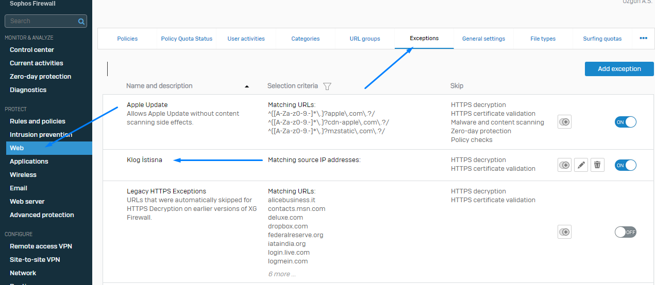Image resolution: width=655 pixels, height=285 pixels.
Task: Select the Exceptions tab
Action: coord(424,39)
